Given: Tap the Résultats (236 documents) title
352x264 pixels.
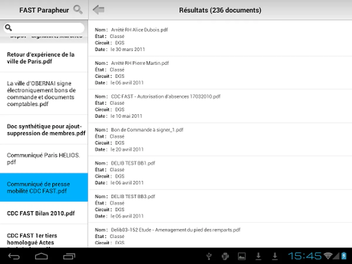Looking at the screenshot, I should click(x=220, y=10).
